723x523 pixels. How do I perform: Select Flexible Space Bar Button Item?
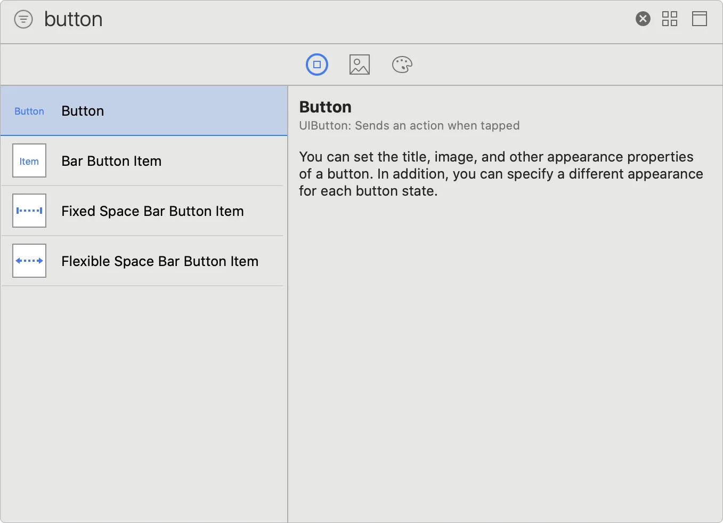(x=144, y=261)
